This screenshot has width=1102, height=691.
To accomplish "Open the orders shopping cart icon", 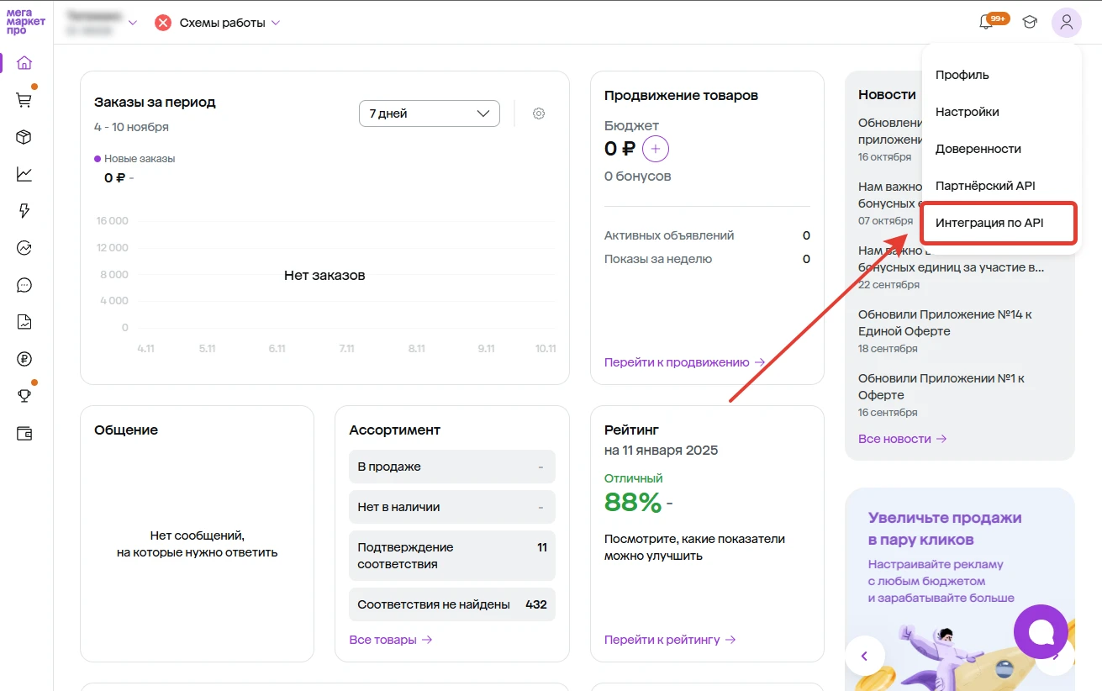I will [x=24, y=100].
